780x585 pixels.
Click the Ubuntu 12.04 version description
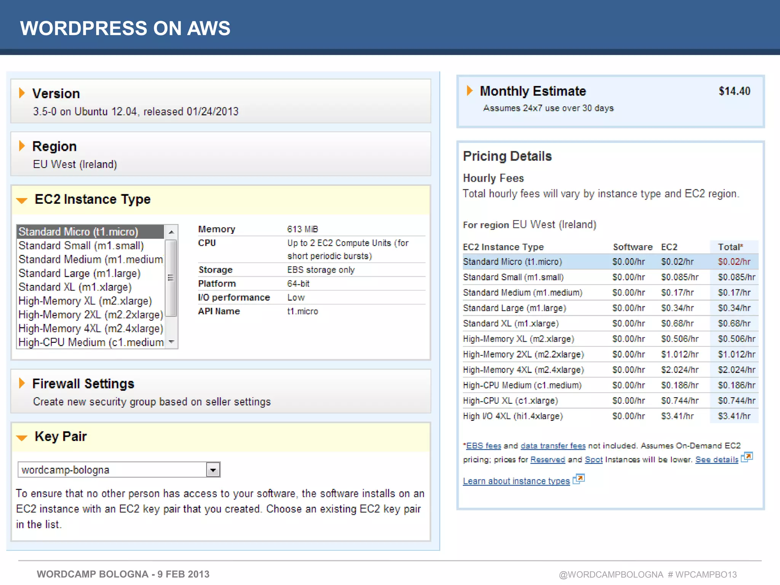click(x=136, y=111)
